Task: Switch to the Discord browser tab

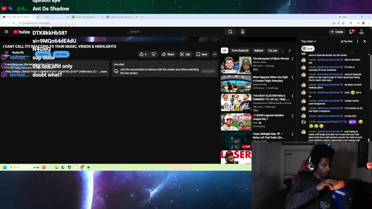Action: [x=121, y=17]
